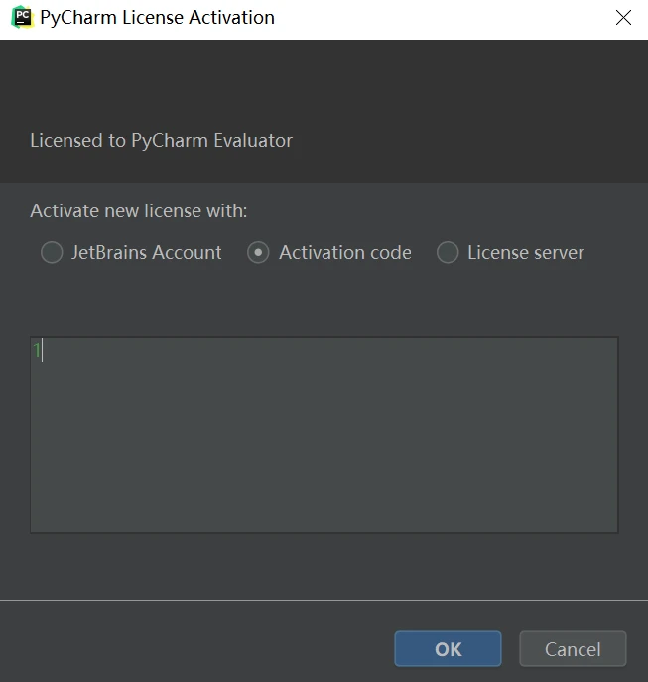Click the 'License server' label text
The height and width of the screenshot is (682, 648).
coord(525,253)
